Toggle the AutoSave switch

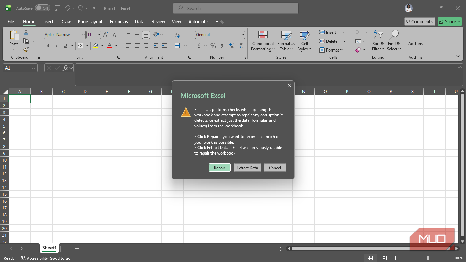[43, 8]
